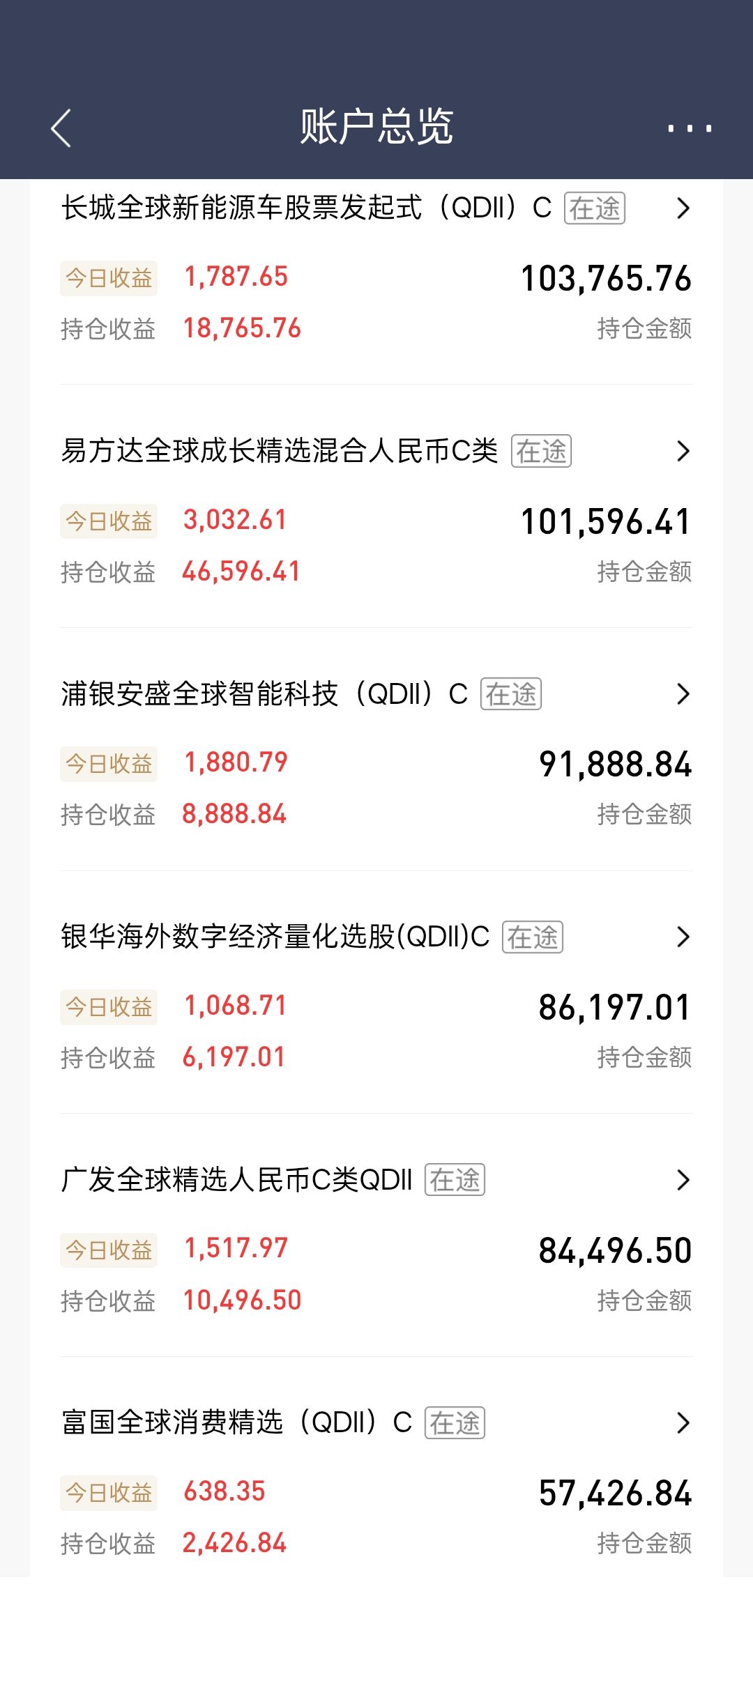Open 长城全球新能源车股票发起式 fund name

(x=307, y=208)
